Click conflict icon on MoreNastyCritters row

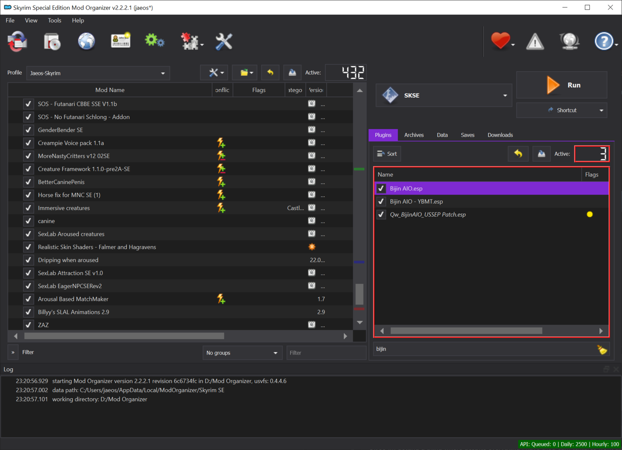pos(221,156)
